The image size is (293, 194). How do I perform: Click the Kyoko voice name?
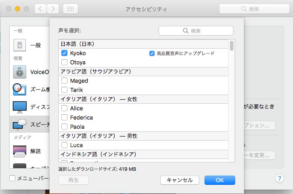pyautogui.click(x=78, y=53)
